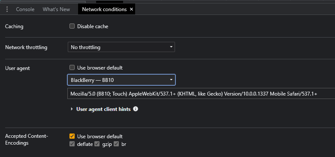Open the BlackBerry — BB10 user agent dropdown
This screenshot has width=335, height=157.
[x=121, y=80]
